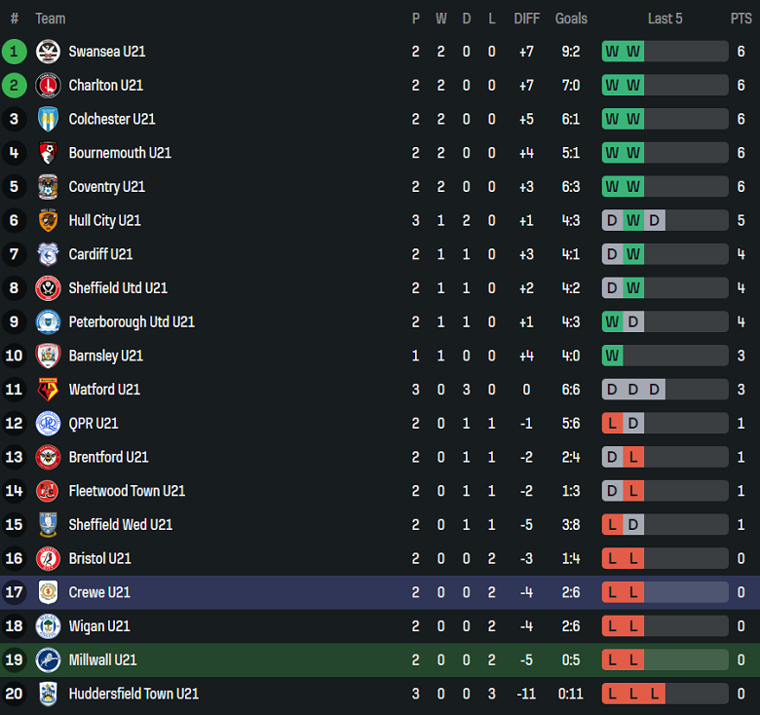Viewport: 760px width, 715px height.
Task: Click the Millwall U21 lion crest
Action: [48, 660]
